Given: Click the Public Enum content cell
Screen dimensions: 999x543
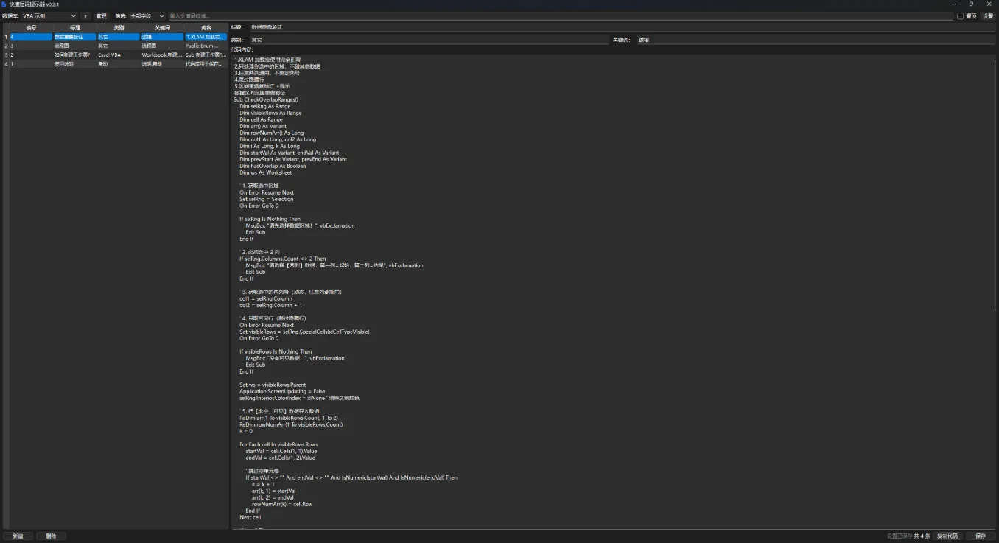Looking at the screenshot, I should 206,46.
